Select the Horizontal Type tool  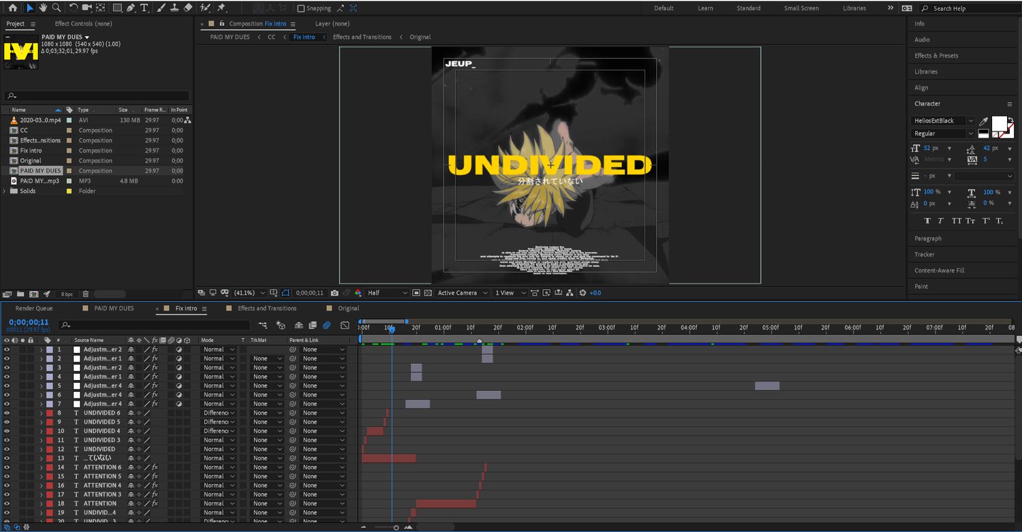tap(144, 7)
